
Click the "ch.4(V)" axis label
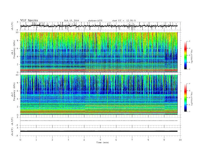12,132
